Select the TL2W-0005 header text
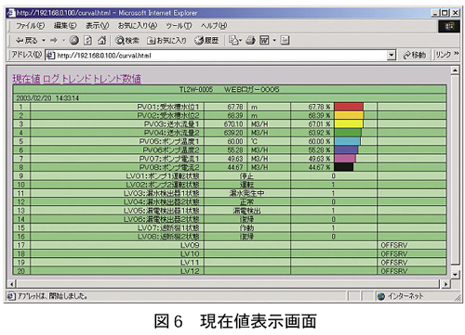The height and width of the screenshot is (335, 465). (196, 90)
